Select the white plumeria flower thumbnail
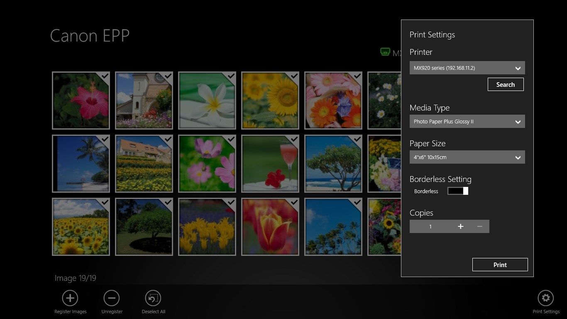The width and height of the screenshot is (567, 319). pos(207,101)
